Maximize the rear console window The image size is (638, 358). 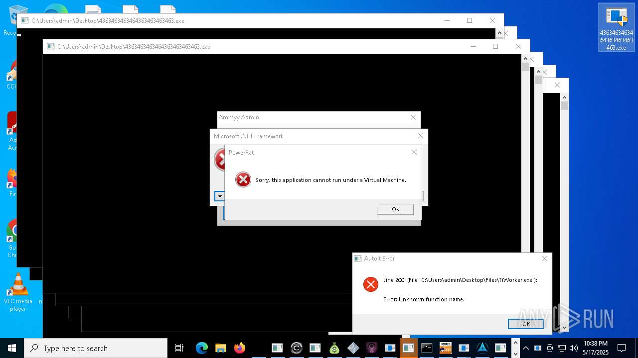point(469,20)
